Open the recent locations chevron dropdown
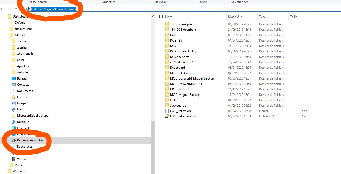 click(x=16, y=9)
